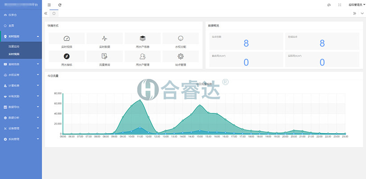Open the theme settings icon near fullscreen
366x179 pixels.
(329, 5)
